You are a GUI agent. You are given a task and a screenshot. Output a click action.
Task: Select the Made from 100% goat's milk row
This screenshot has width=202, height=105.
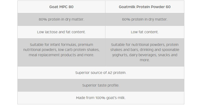coord(101,98)
